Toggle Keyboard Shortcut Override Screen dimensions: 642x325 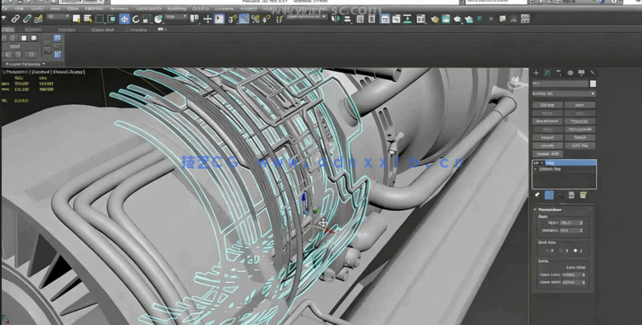point(219,19)
